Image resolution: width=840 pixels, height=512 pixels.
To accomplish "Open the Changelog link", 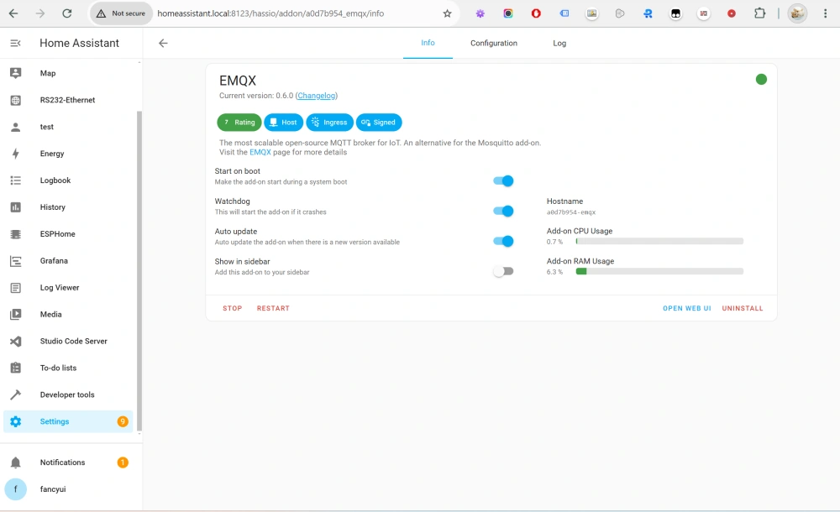I will (x=316, y=96).
